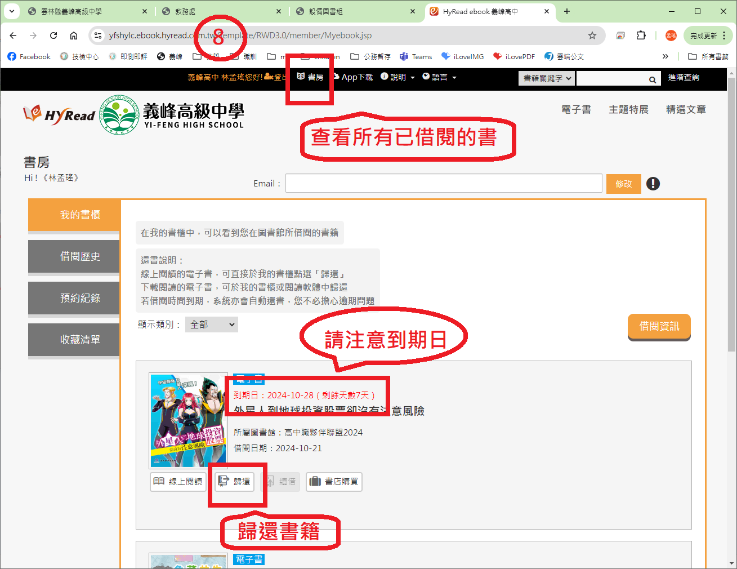737x569 pixels.
Task: Open the 外星人到地球投資股票 book cover
Action: [188, 421]
